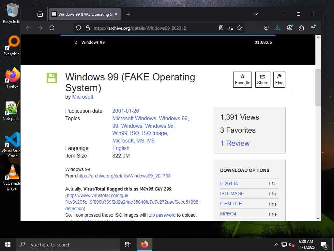Open Visual Studio Code desktop shortcut
The width and height of the screenshot is (334, 251).
coord(11,145)
